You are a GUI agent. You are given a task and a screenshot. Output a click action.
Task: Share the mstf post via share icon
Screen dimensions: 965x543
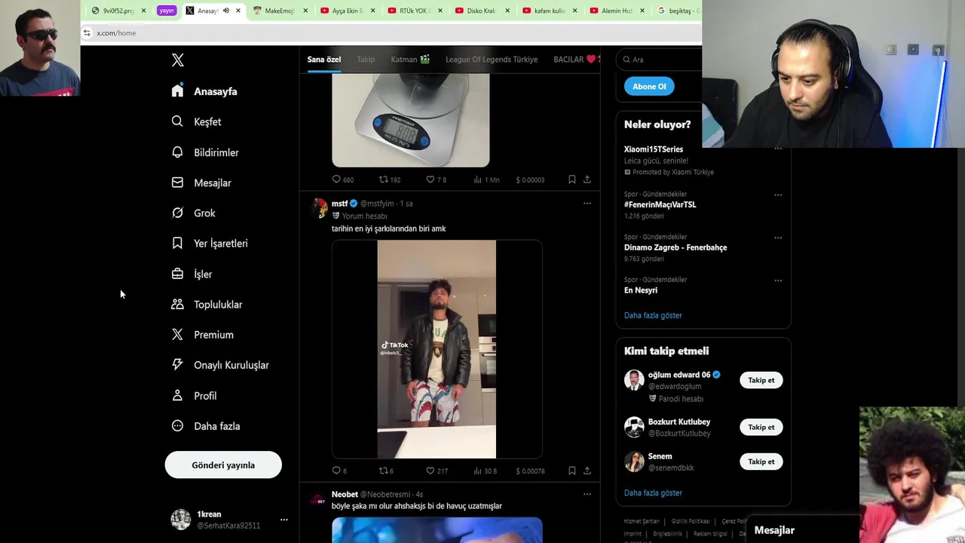pyautogui.click(x=587, y=471)
